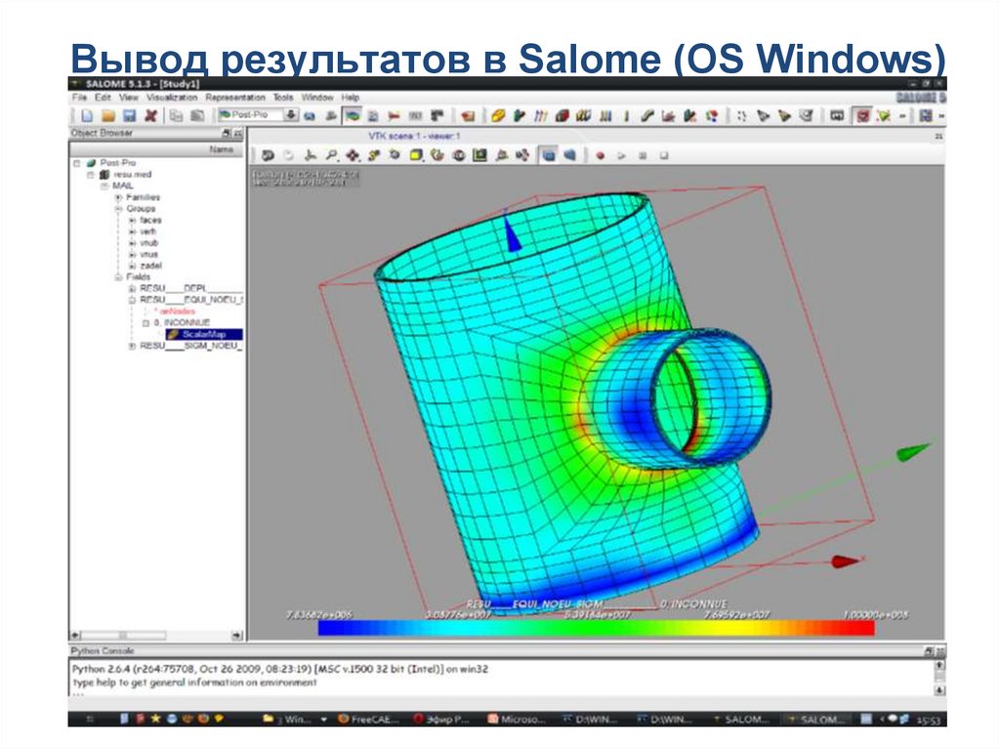The height and width of the screenshot is (749, 1000).
Task: Toggle the highlighted blue display-mode button in viewer toolbar
Action: (548, 155)
